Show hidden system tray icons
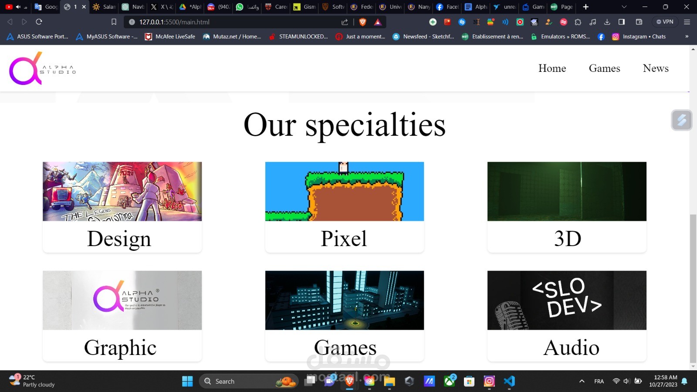Screen dimensions: 697x392 (582, 381)
